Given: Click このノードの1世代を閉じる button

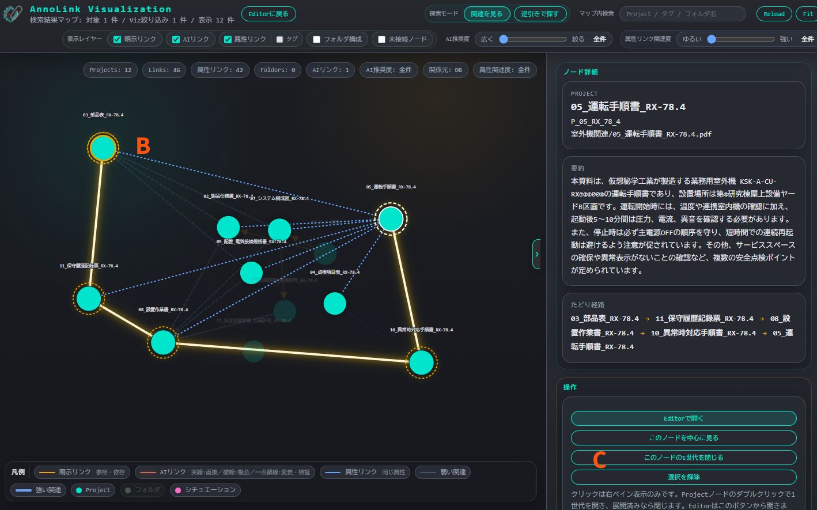Looking at the screenshot, I should pos(683,458).
